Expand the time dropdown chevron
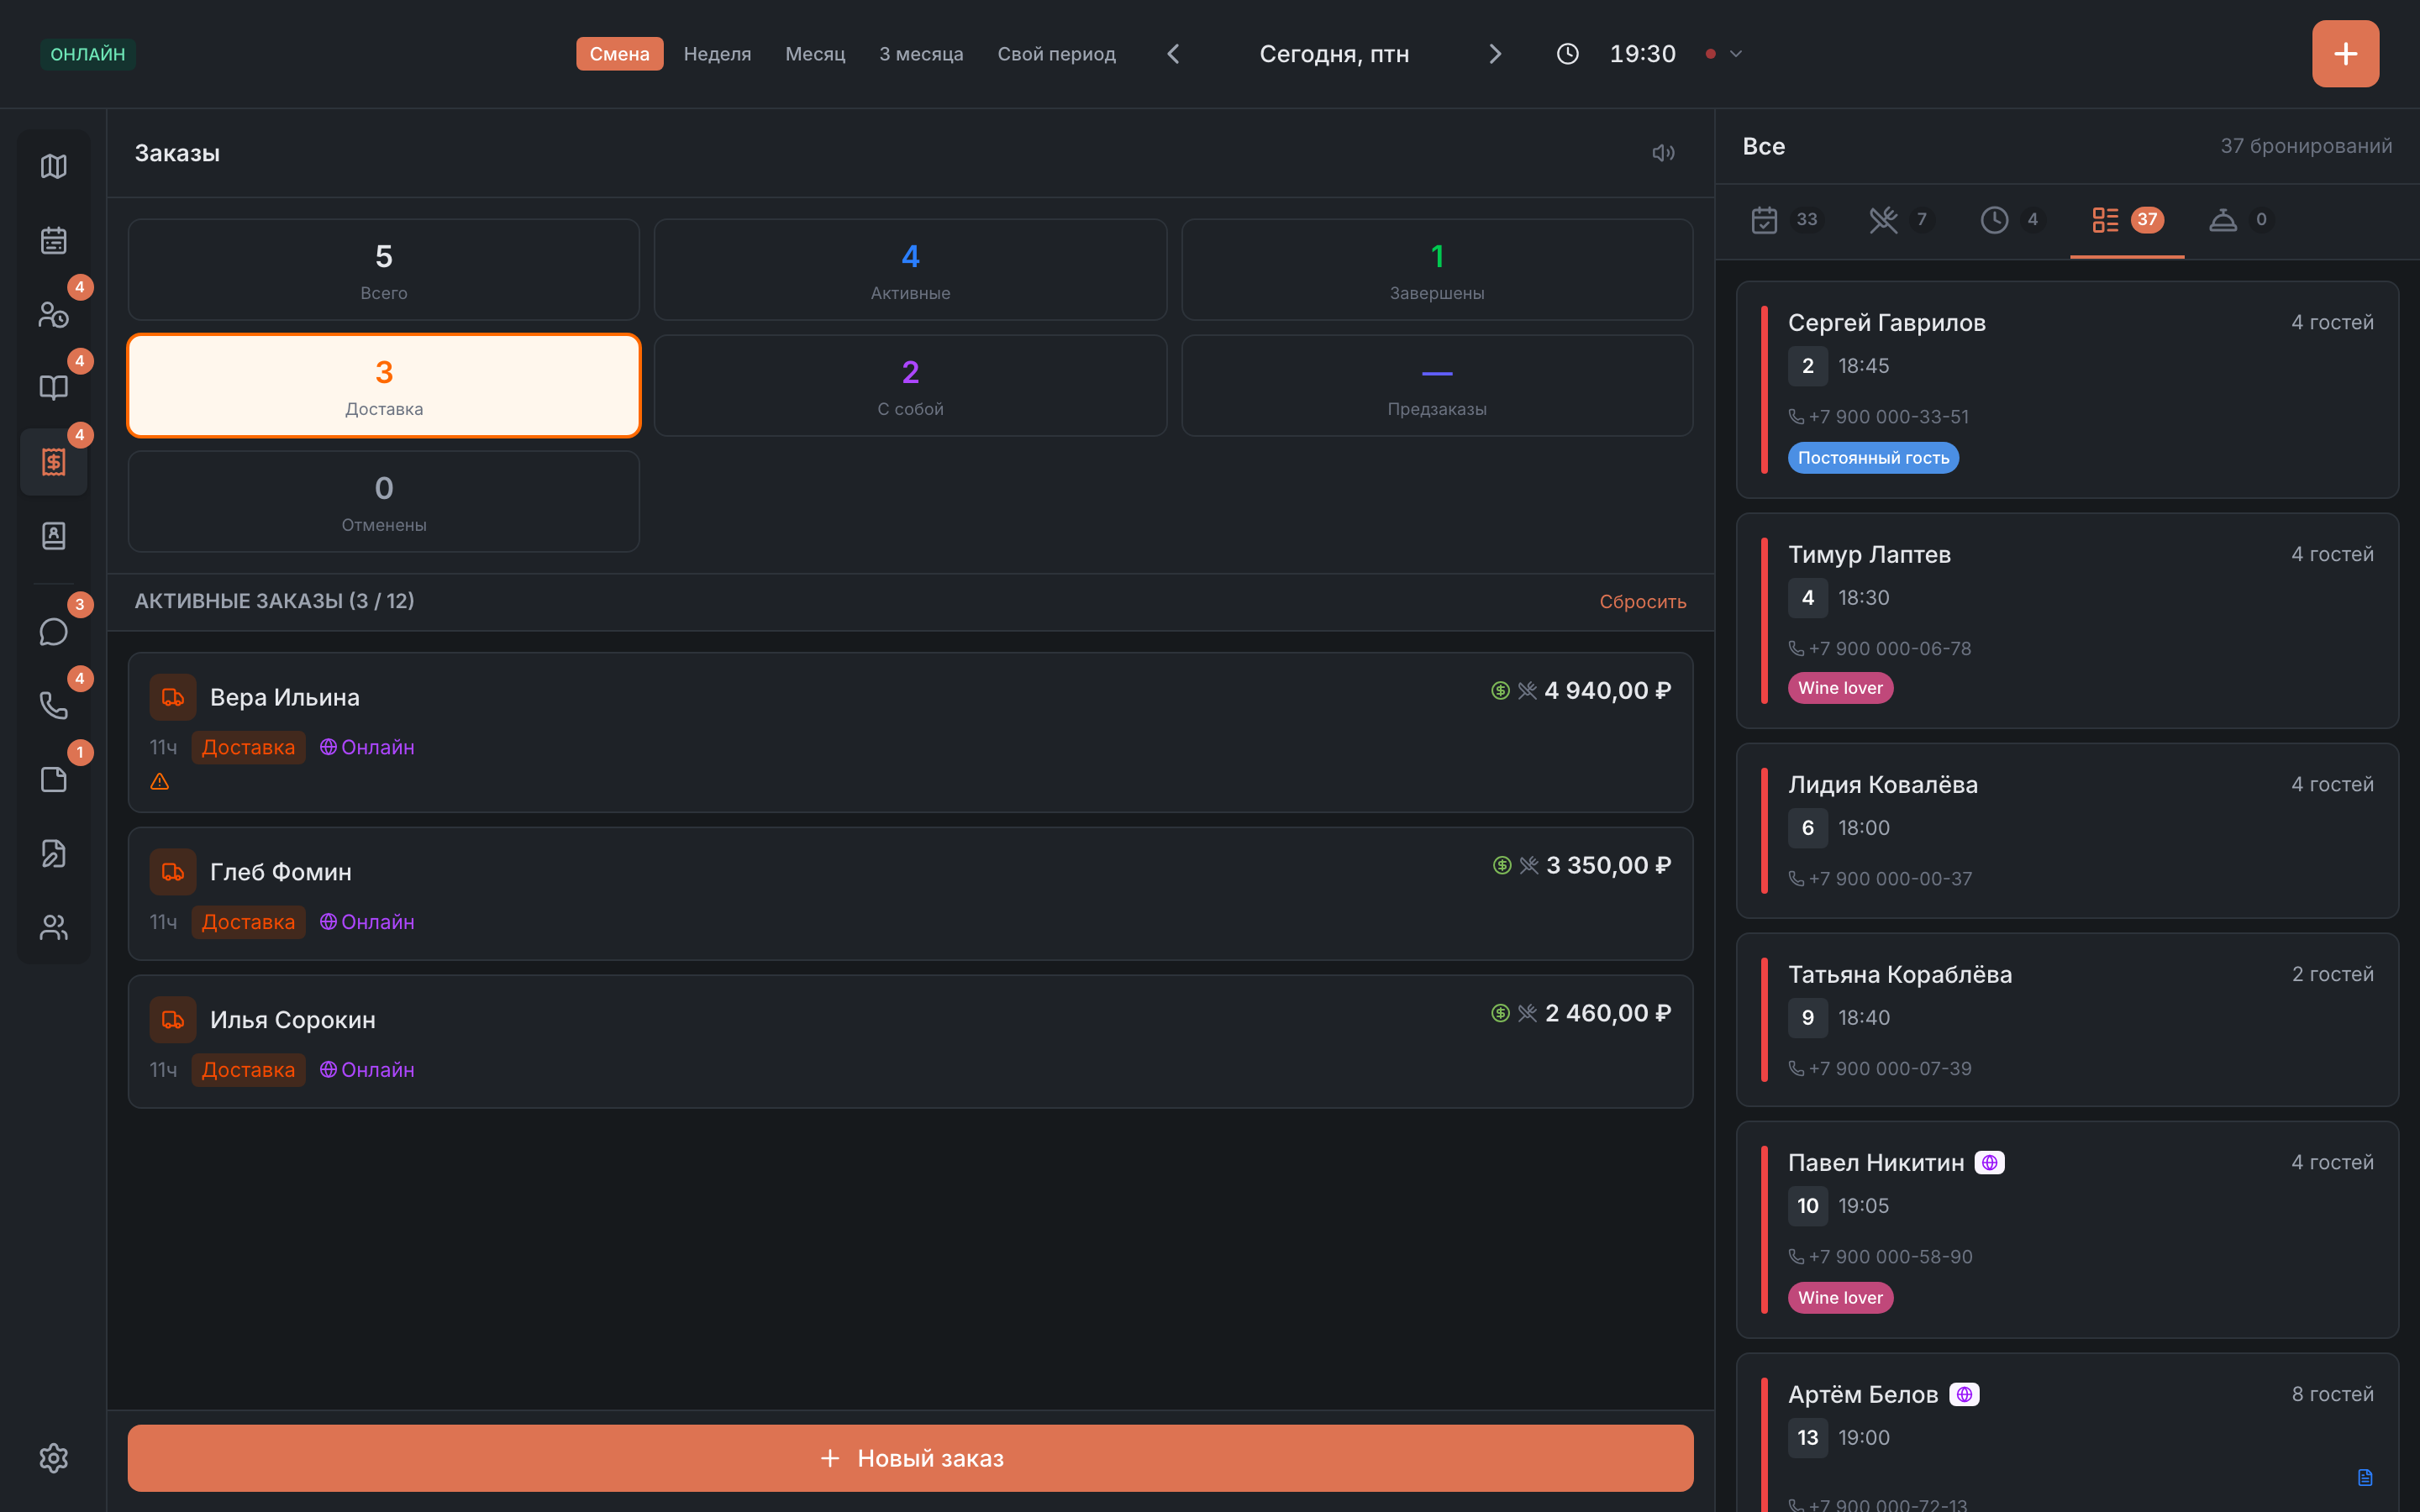 (1736, 54)
